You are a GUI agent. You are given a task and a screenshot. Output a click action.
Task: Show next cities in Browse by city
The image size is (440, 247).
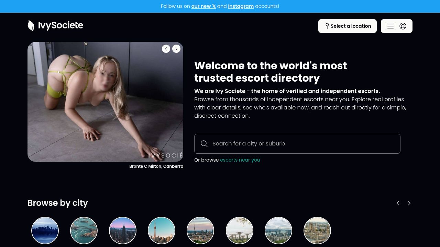point(409,203)
